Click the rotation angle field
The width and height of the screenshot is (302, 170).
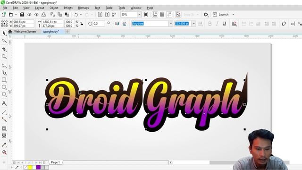tap(99, 24)
